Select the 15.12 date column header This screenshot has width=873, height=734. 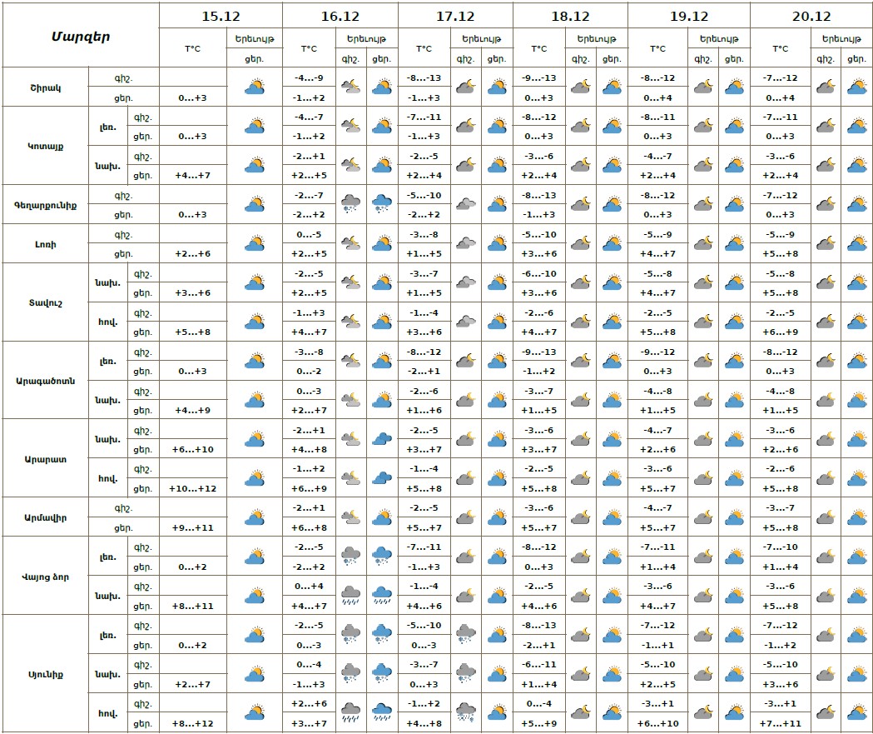point(221,17)
